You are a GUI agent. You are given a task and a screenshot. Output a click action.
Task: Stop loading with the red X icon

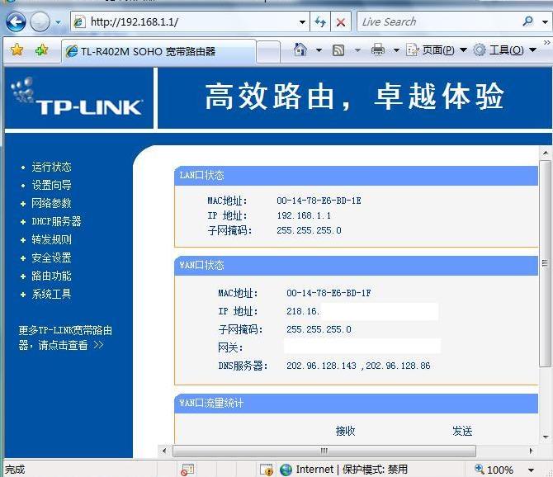341,22
